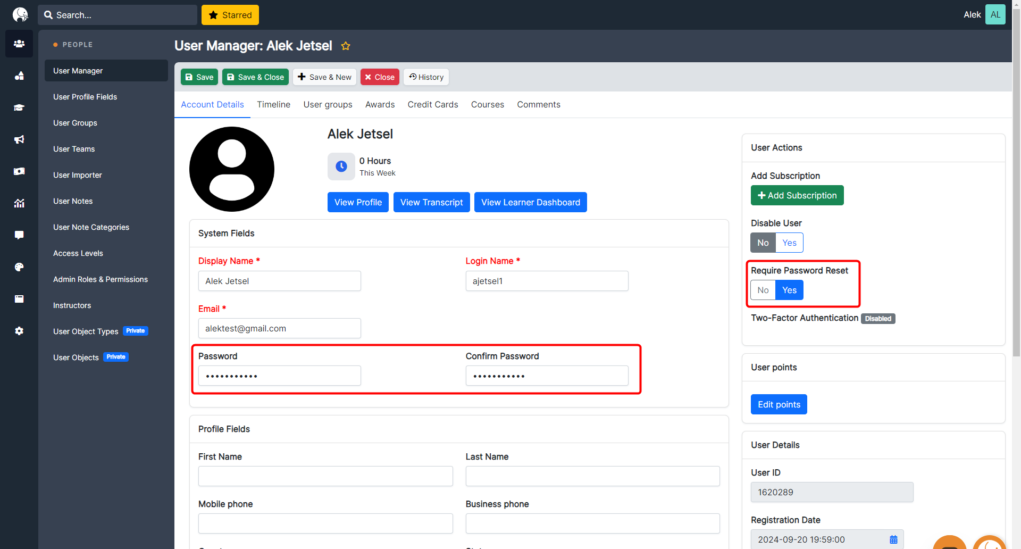Click Save & New button
1021x549 pixels.
[324, 77]
